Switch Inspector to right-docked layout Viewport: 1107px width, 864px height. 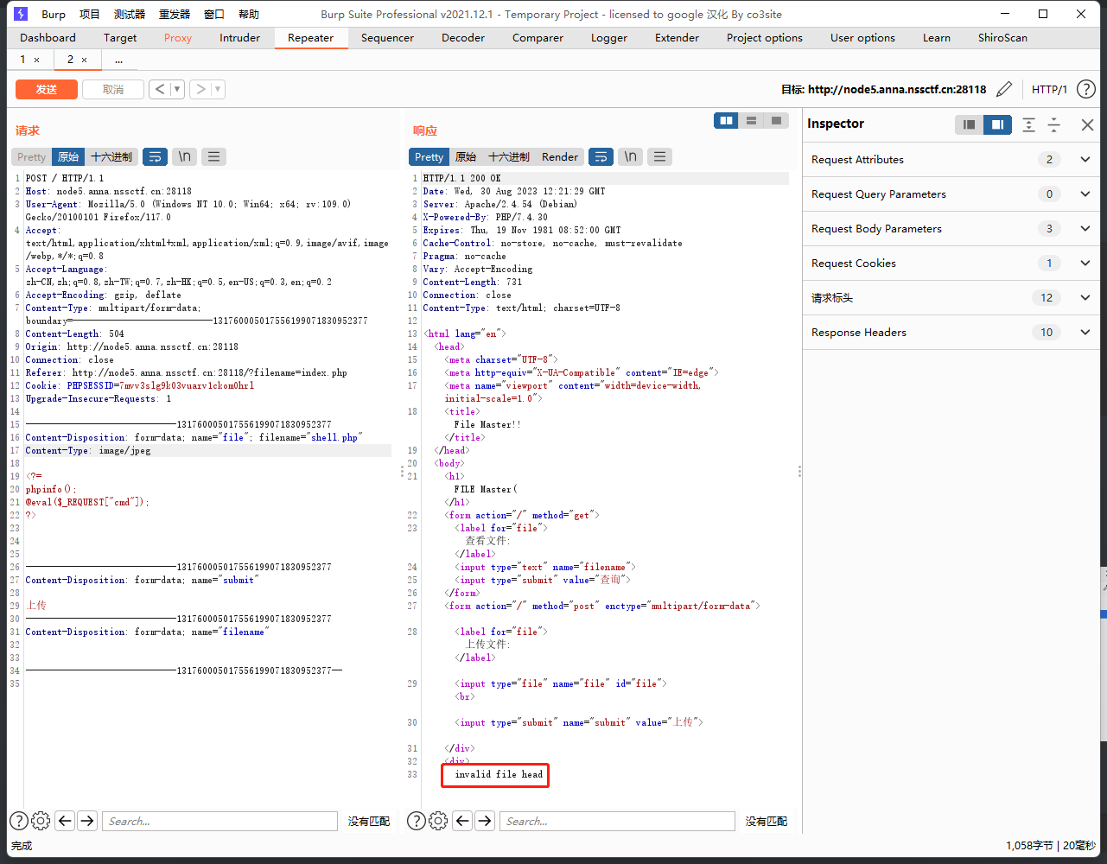(997, 124)
